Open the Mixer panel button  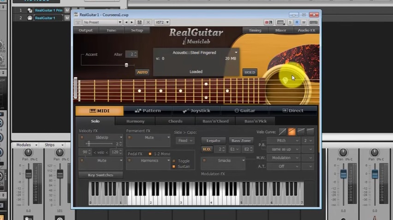[x=280, y=30]
